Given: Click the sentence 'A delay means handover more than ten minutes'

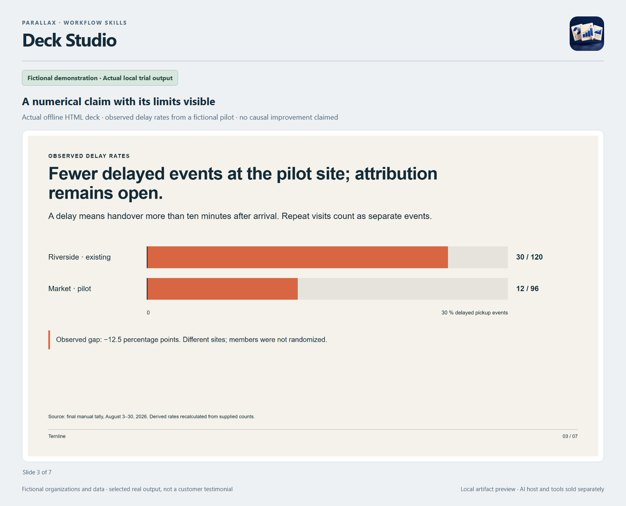Looking at the screenshot, I should click(240, 216).
